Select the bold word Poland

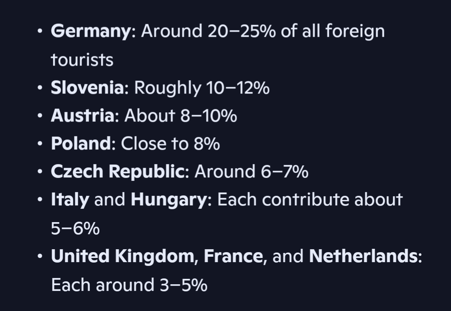click(81, 143)
